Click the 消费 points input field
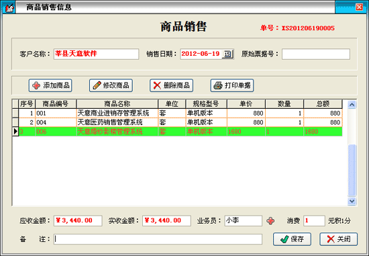369x256 pixels. click(315, 220)
